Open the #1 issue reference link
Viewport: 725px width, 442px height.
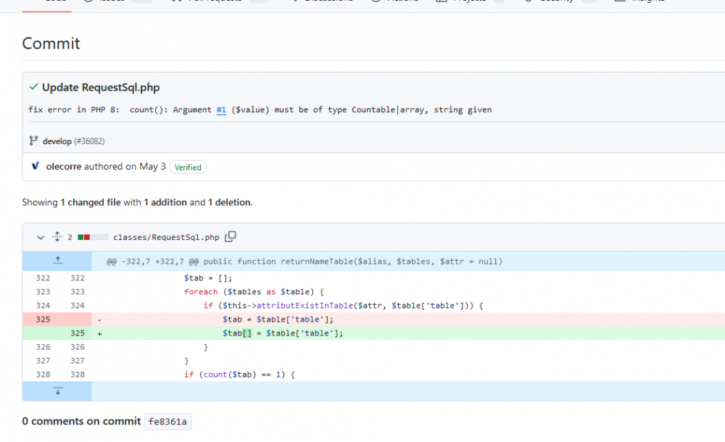pos(221,109)
